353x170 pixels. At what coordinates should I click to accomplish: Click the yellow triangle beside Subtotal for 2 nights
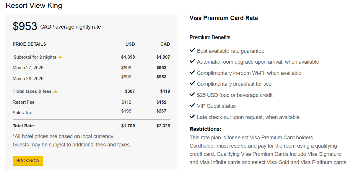click(x=60, y=57)
